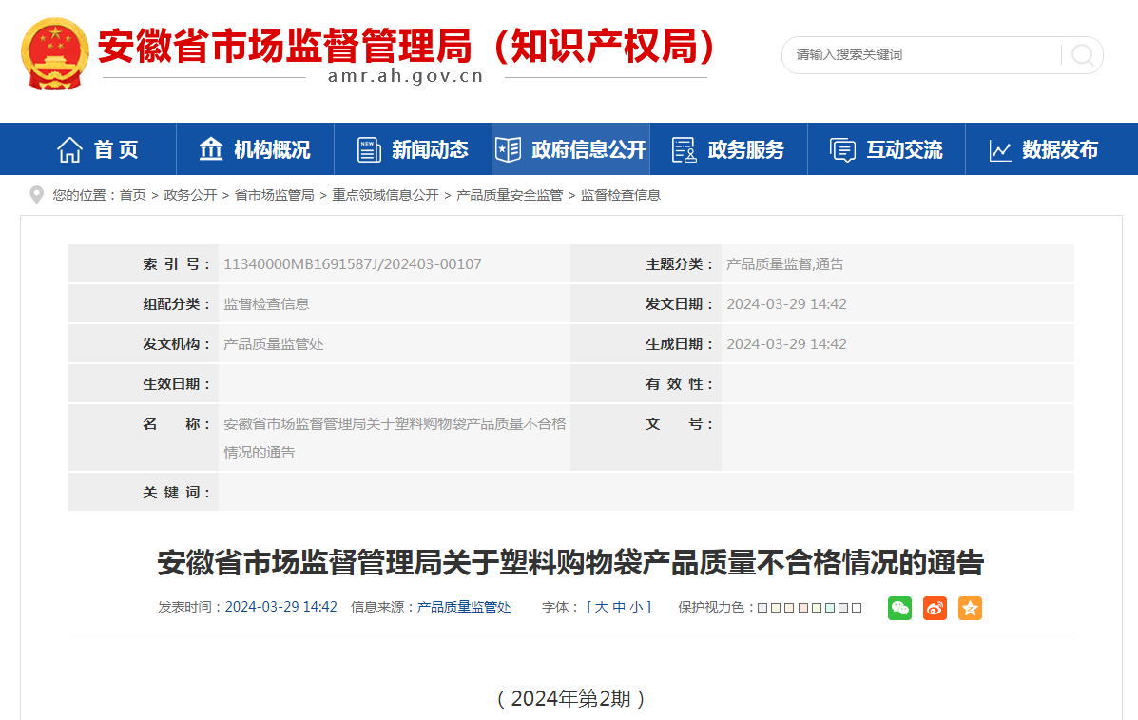
Task: Select the first eye-protection color swatch
Action: pyautogui.click(x=762, y=608)
